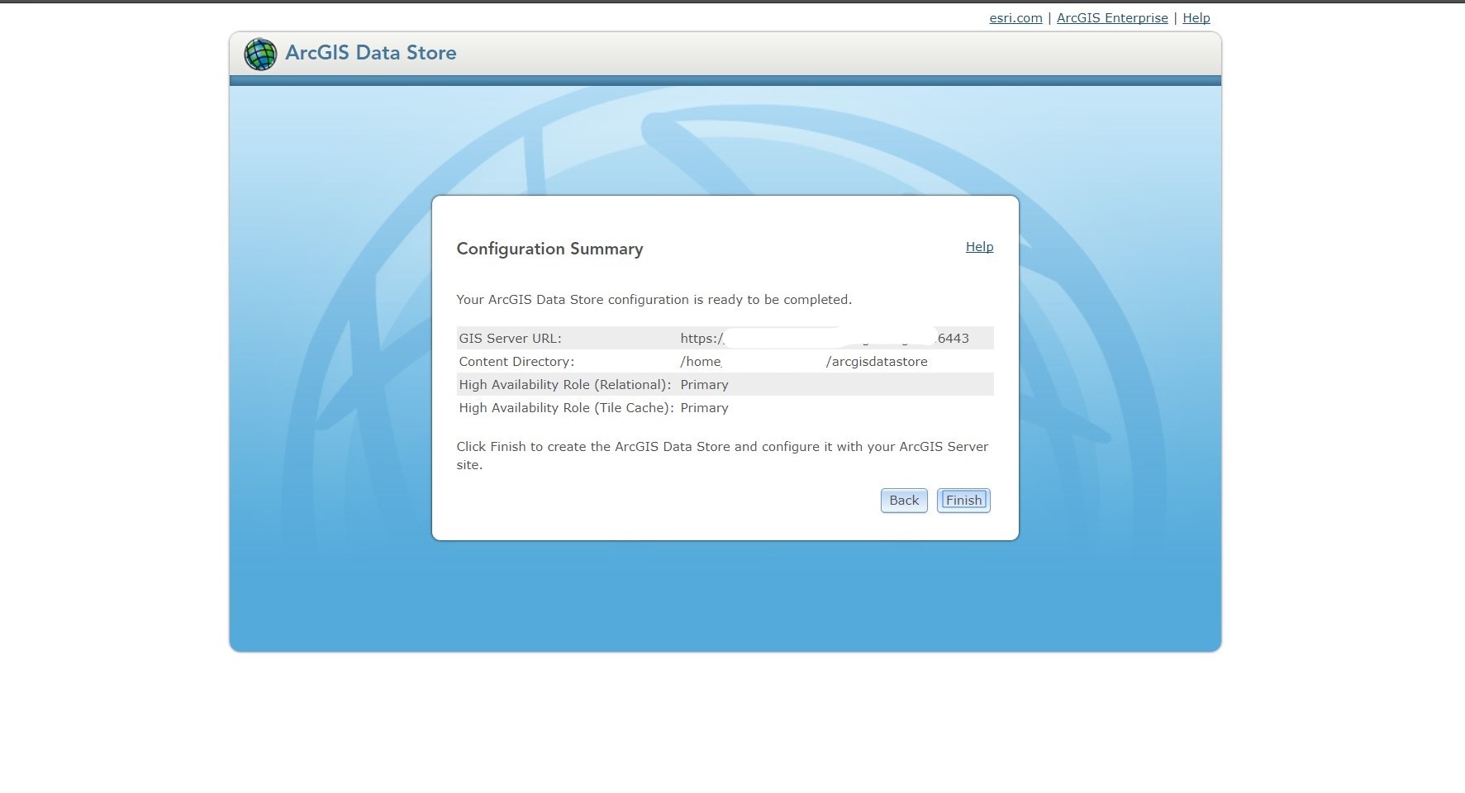Open the ArcGIS Enterprise link
This screenshot has width=1465, height=793.
pyautogui.click(x=1112, y=18)
